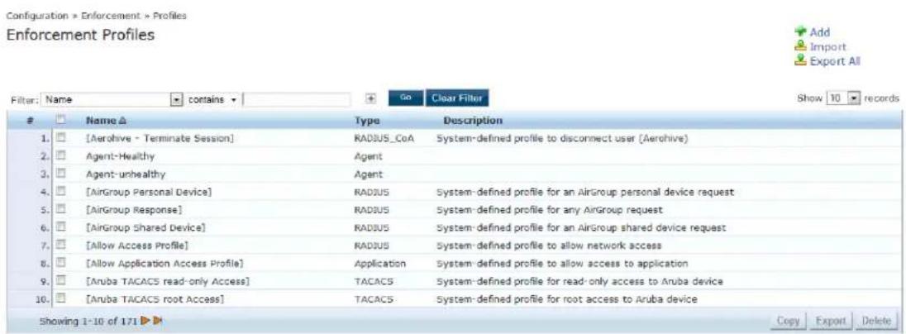906x334 pixels.
Task: Click the Go filter button
Action: coord(405,99)
